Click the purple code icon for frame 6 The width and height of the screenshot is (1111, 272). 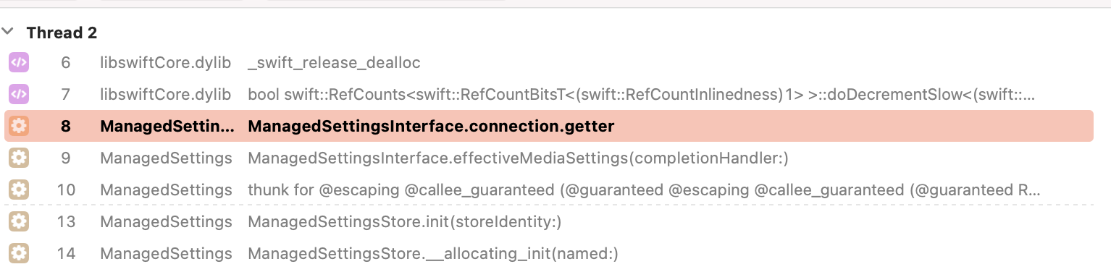pyautogui.click(x=19, y=63)
